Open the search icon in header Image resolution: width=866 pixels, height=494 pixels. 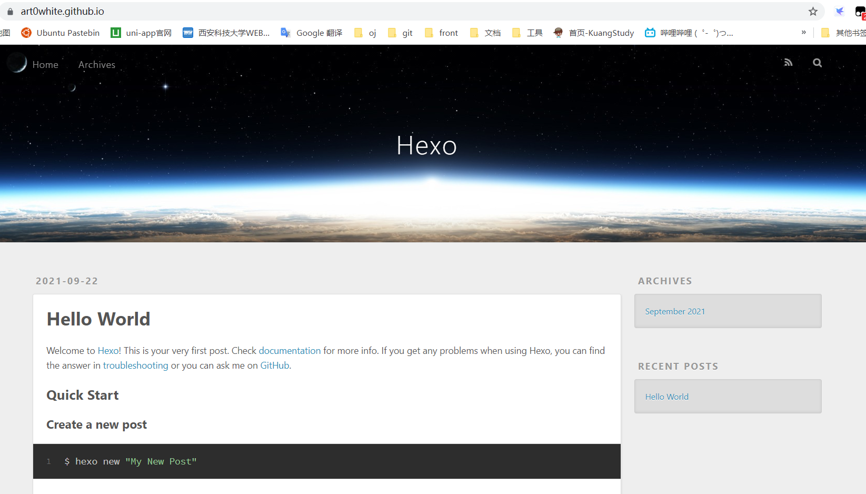817,63
